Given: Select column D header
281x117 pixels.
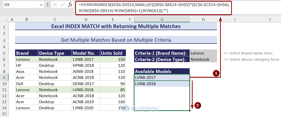Looking at the screenshot, I should coord(86,20).
